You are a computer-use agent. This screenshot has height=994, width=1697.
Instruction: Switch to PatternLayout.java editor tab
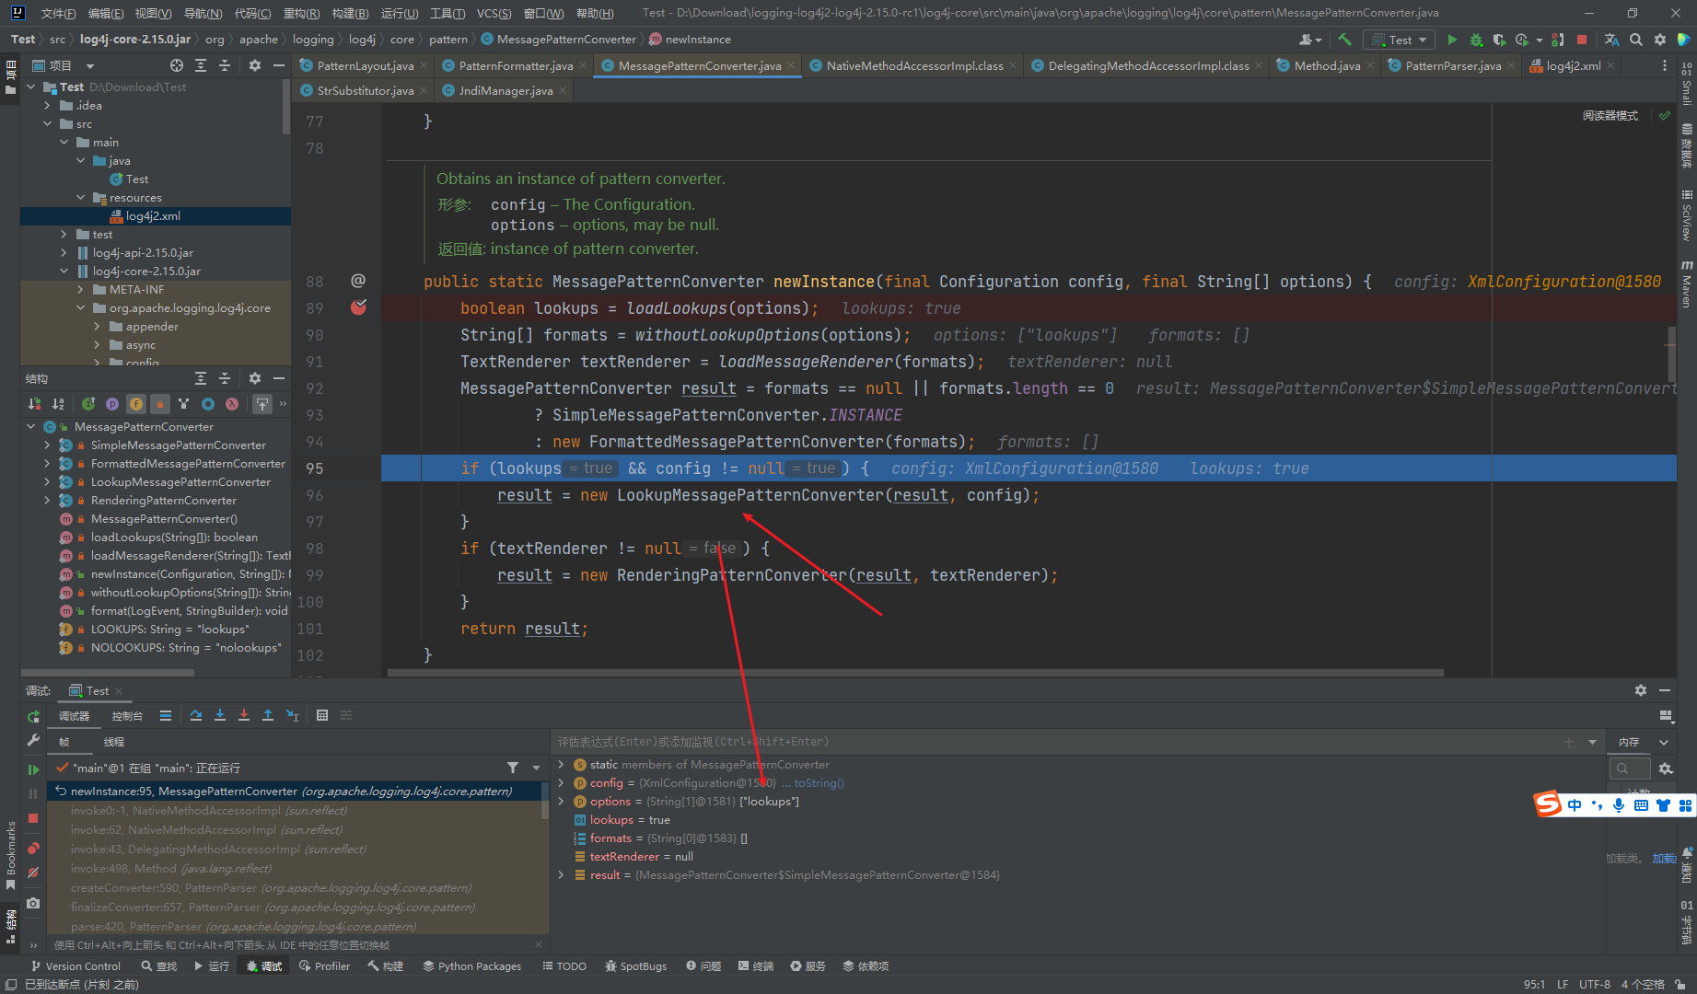point(365,65)
